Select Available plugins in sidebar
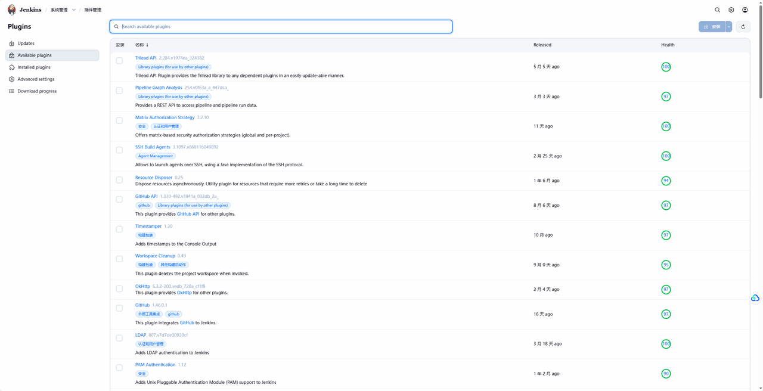 (52, 55)
